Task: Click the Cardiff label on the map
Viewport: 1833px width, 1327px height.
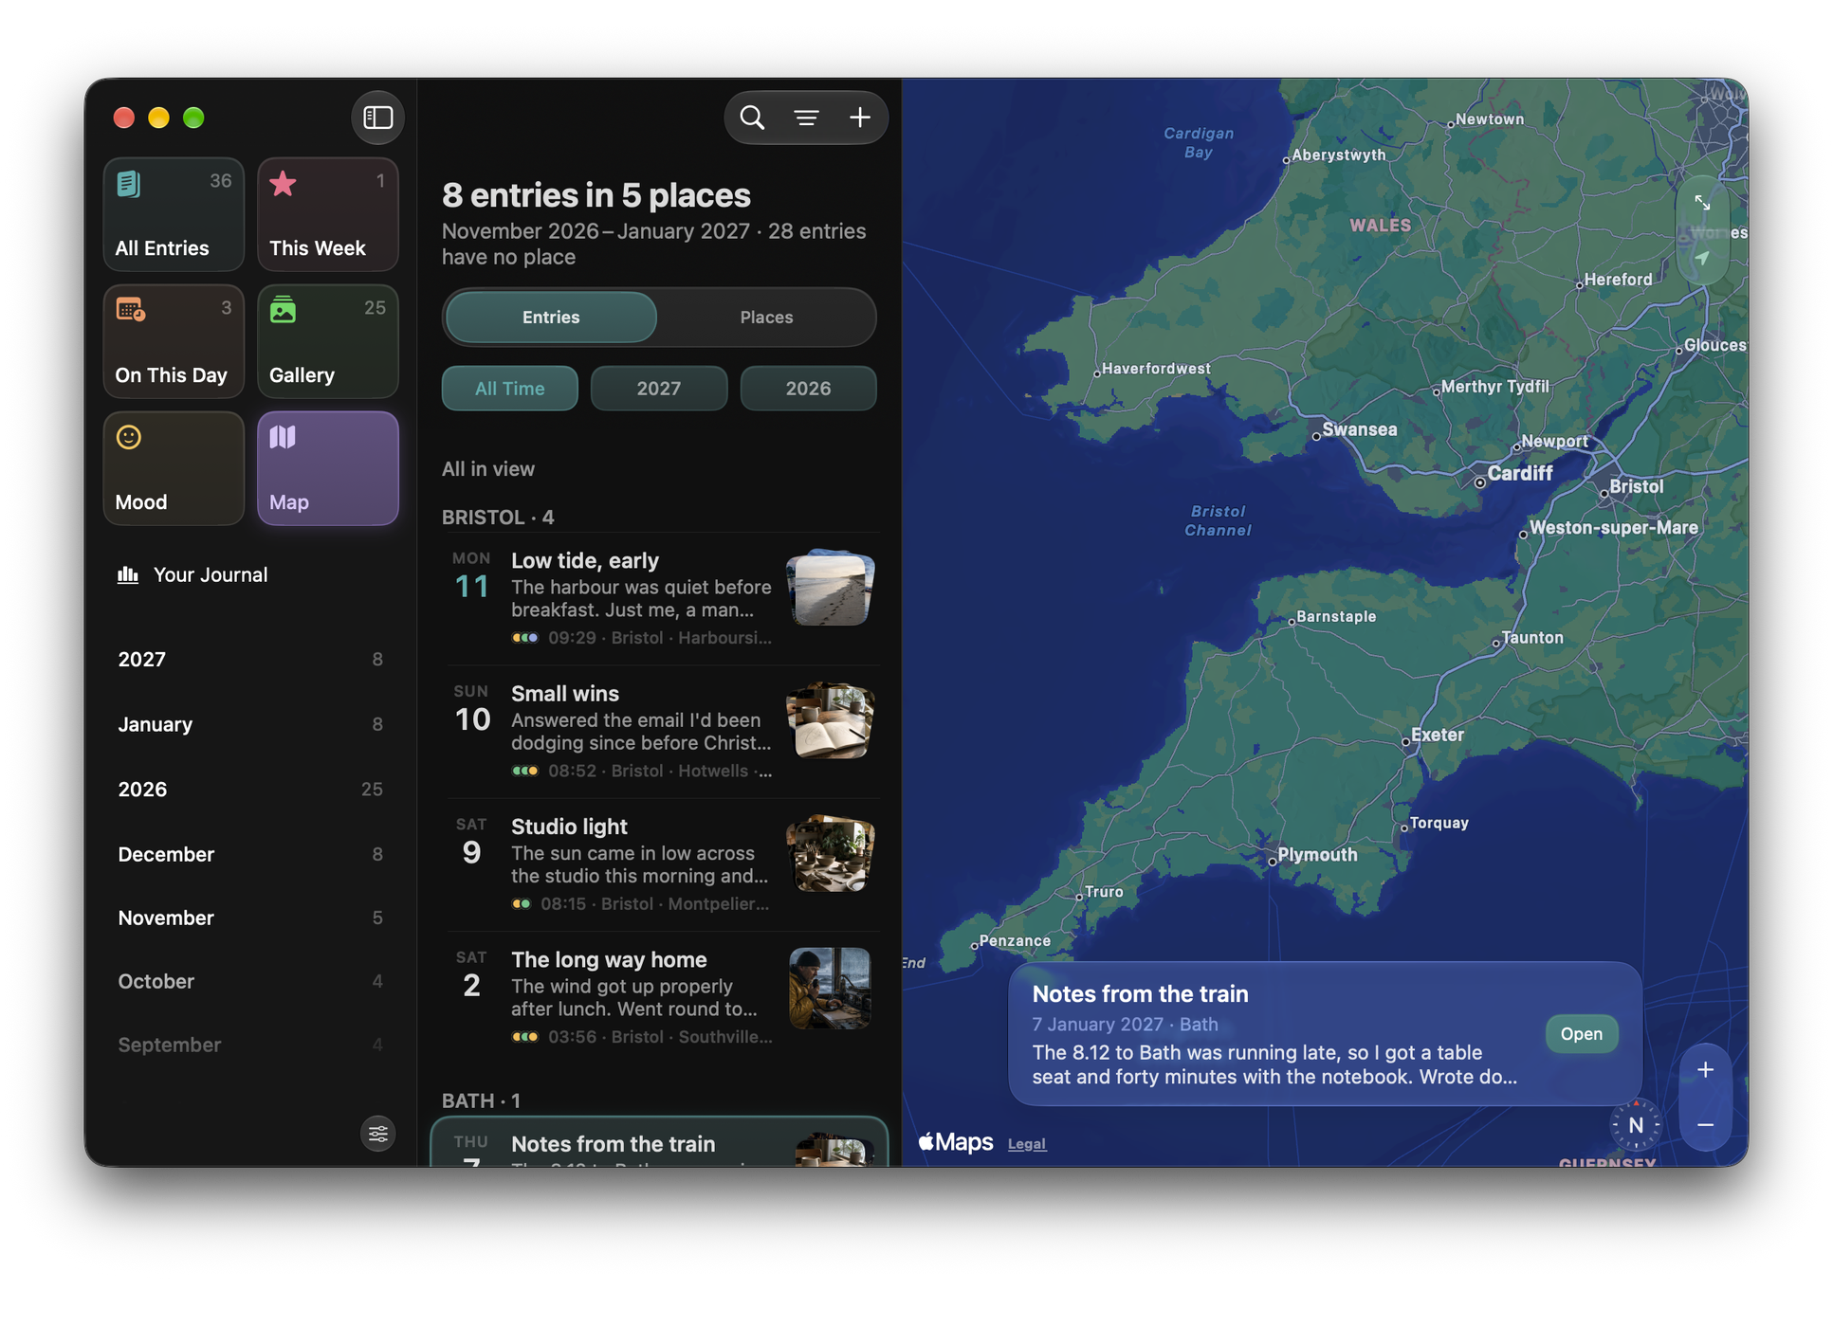Action: pyautogui.click(x=1519, y=473)
